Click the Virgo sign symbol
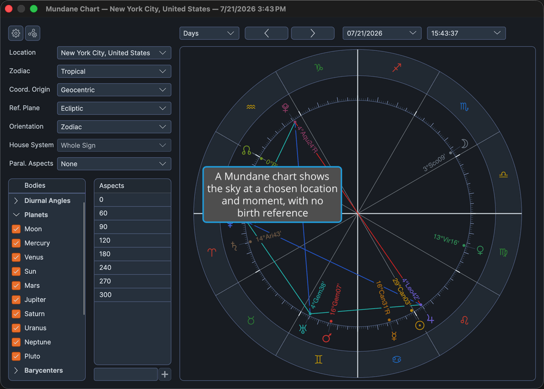 pyautogui.click(x=503, y=252)
